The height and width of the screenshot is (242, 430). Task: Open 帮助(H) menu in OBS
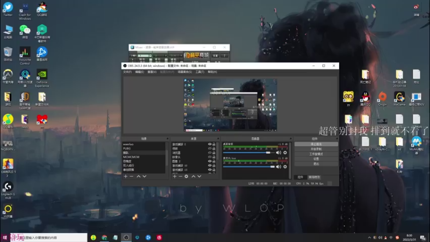(x=212, y=72)
